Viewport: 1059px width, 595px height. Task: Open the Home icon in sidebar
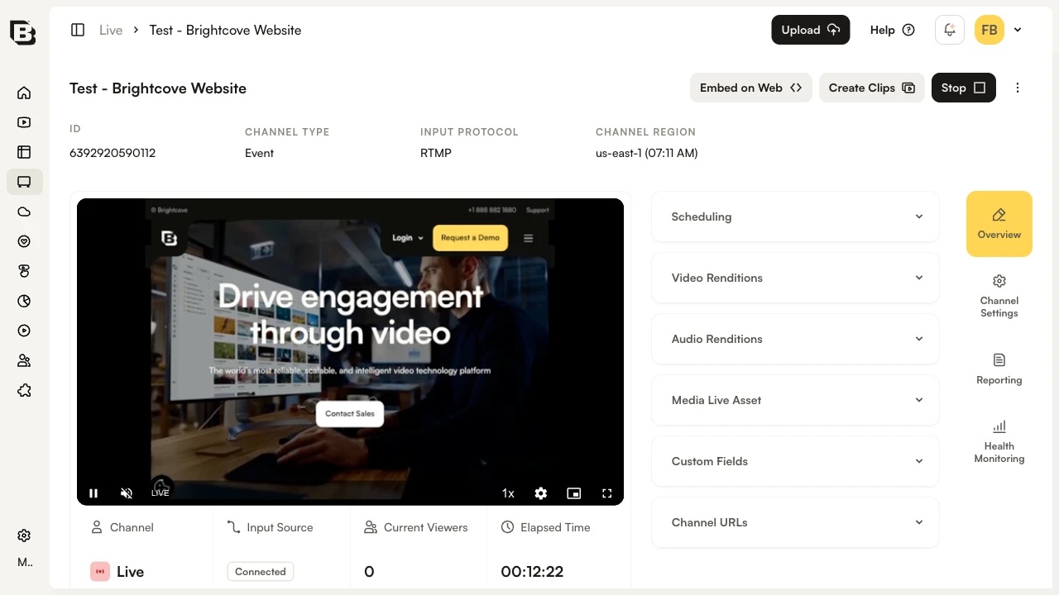click(24, 93)
